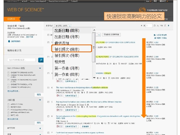
Task: Open Recent advances cross-coupling reactions article
Action: (98, 117)
